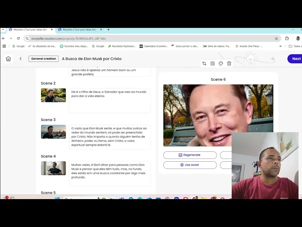Click the Regenerate button
This screenshot has height=227, width=302.
click(x=190, y=155)
